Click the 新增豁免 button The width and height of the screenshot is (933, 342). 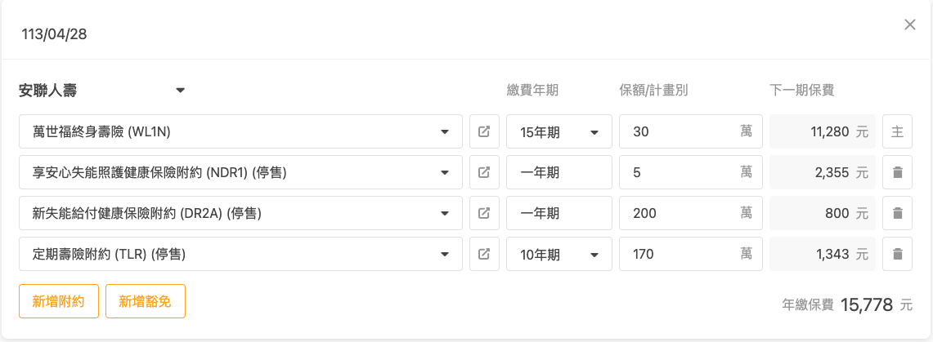point(145,301)
